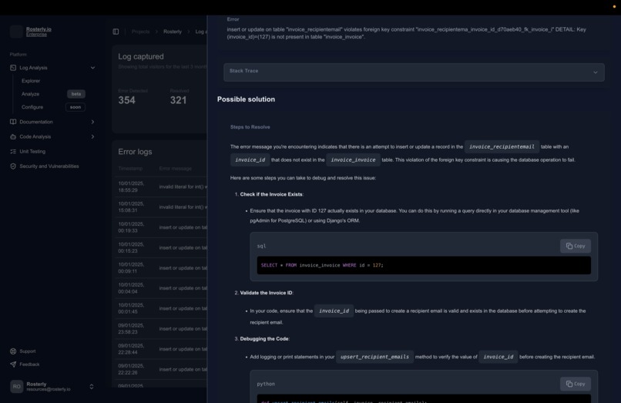This screenshot has width=621, height=403.
Task: Expand the Stack Trace section
Action: click(x=414, y=72)
